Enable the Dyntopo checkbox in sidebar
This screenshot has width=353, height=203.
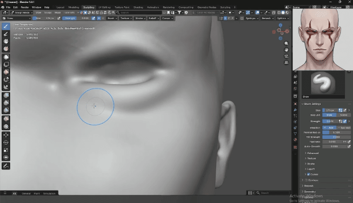306,180
